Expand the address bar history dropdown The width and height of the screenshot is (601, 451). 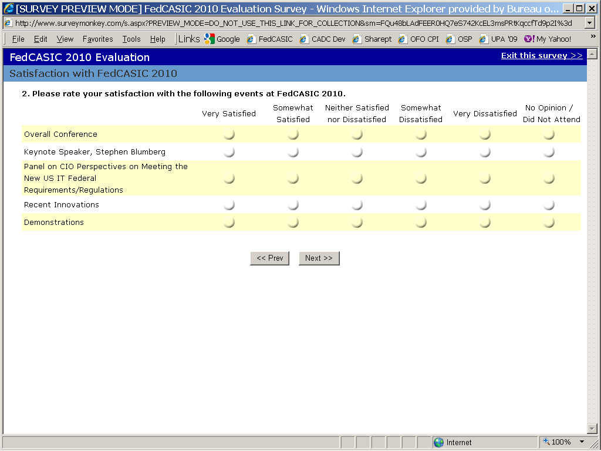point(590,23)
